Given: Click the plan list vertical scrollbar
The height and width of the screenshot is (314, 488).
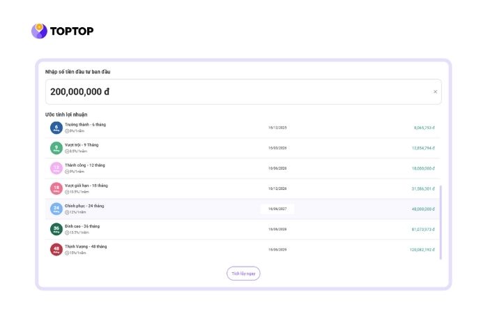Looking at the screenshot, I should 440,222.
